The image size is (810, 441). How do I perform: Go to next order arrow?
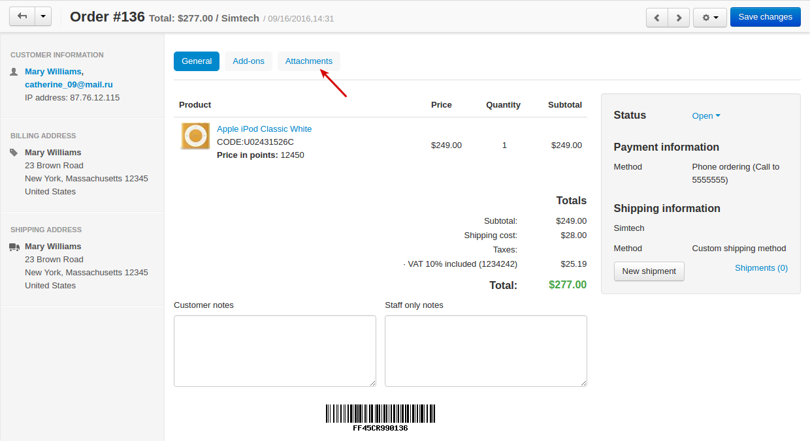point(679,17)
